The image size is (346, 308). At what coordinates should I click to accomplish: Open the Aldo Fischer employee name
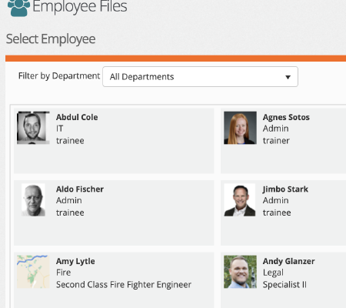pyautogui.click(x=80, y=189)
